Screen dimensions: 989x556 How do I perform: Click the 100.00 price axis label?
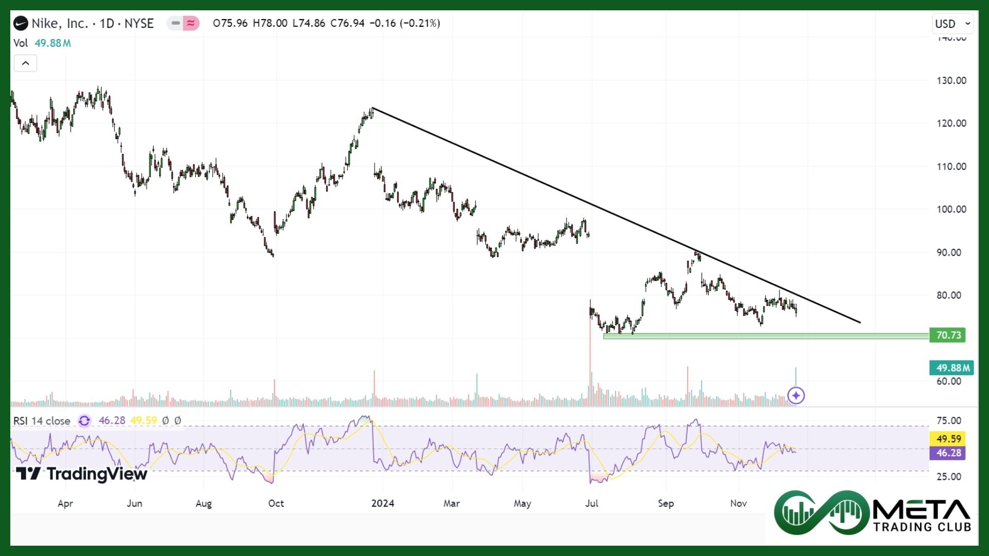pos(951,209)
